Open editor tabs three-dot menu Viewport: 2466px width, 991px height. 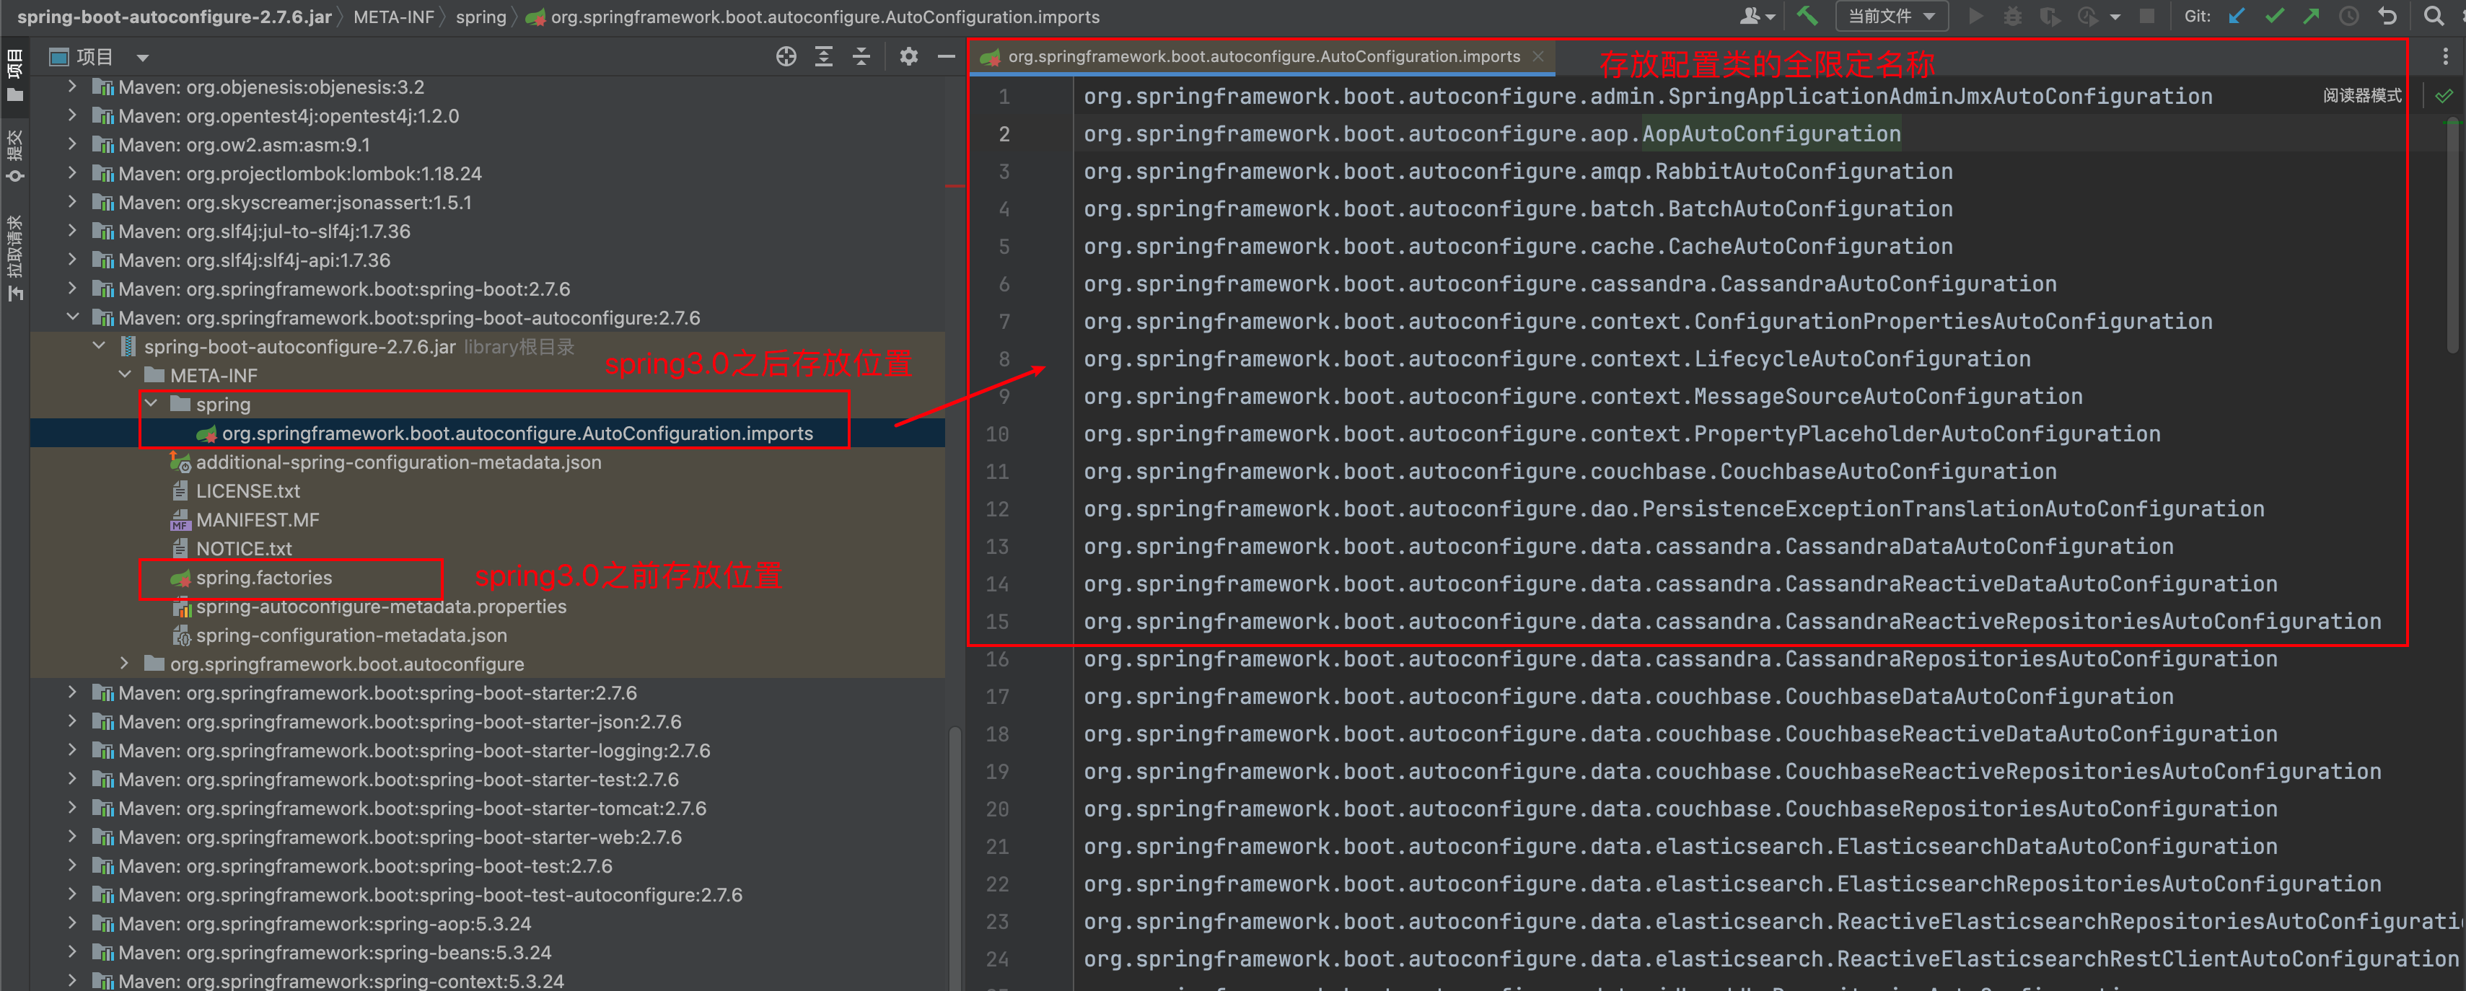pyautogui.click(x=2445, y=58)
